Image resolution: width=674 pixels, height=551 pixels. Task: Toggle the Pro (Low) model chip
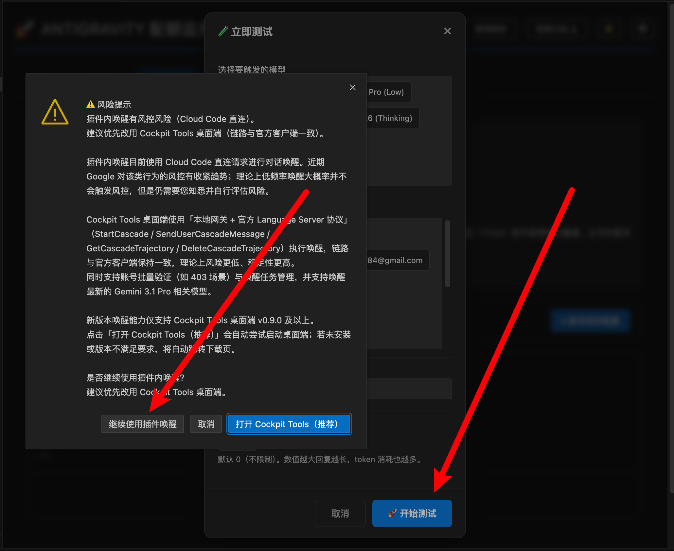click(388, 92)
